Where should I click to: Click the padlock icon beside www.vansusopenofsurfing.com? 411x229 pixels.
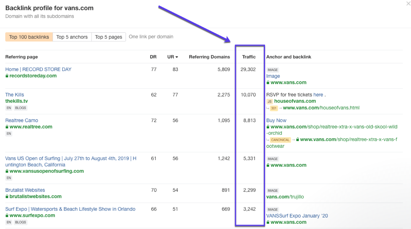[7, 171]
